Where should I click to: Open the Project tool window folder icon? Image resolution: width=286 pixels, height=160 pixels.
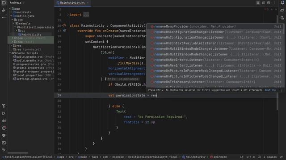(x=4, y=3)
